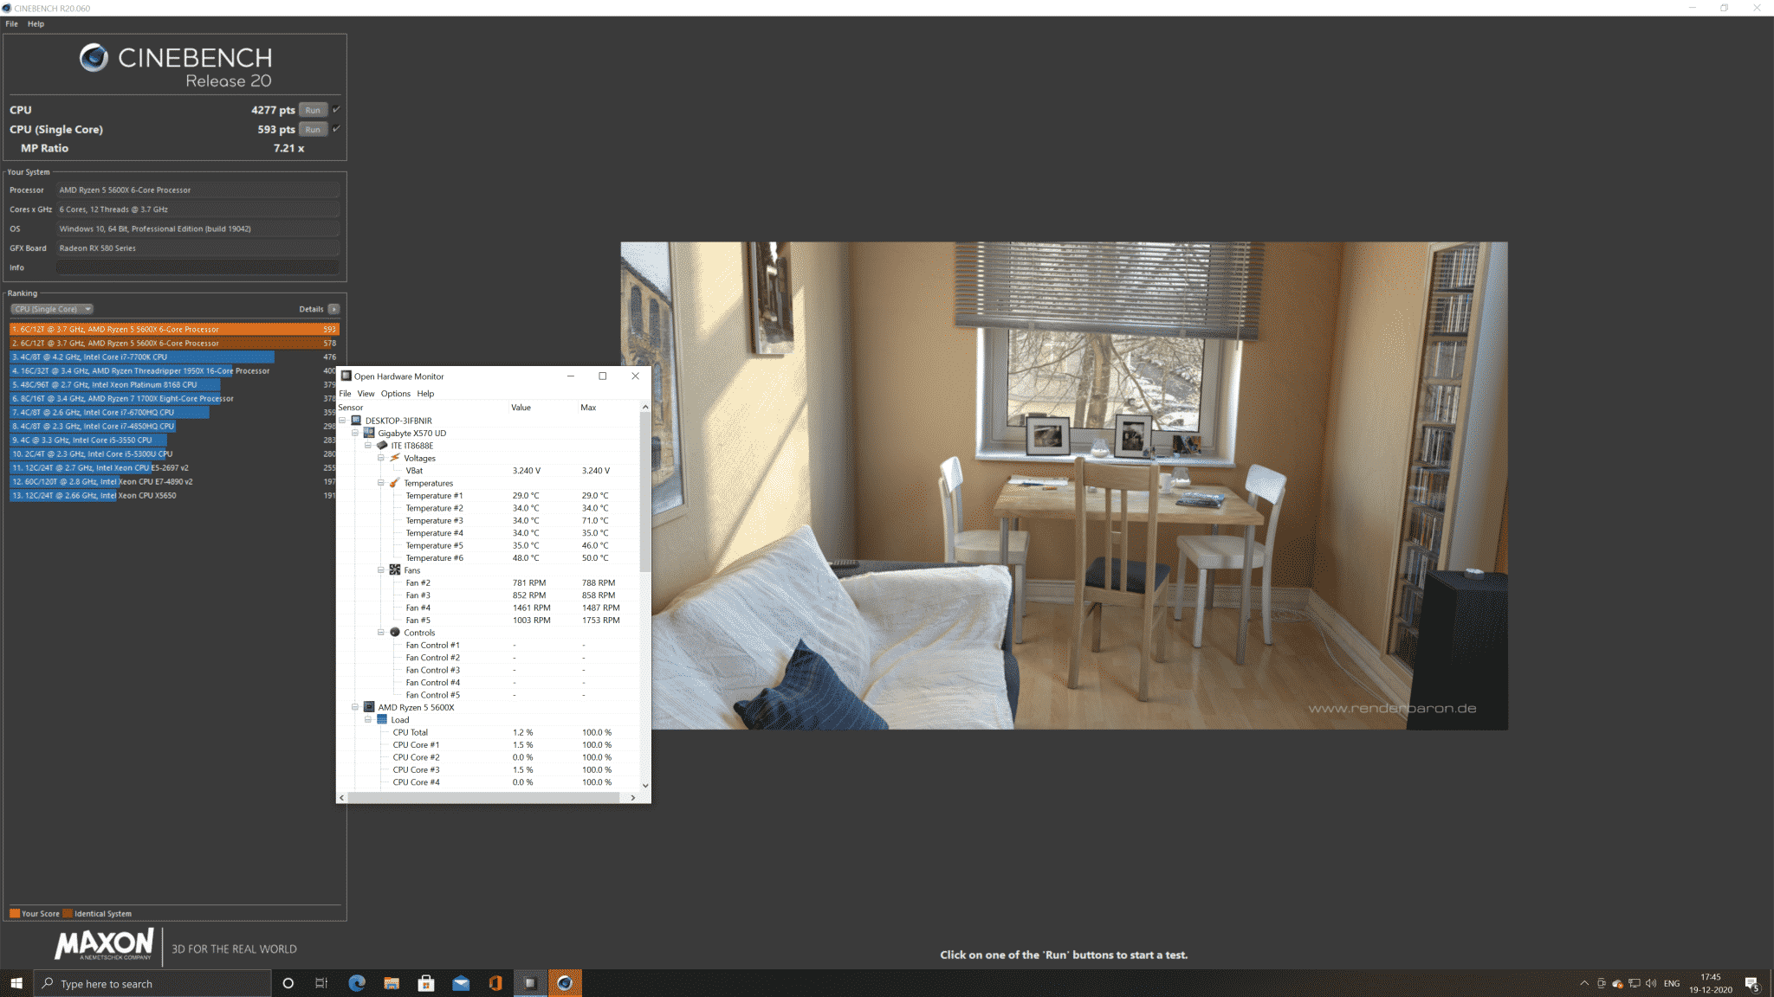
Task: Click Open Hardware Monitor title bar icon
Action: tap(346, 376)
